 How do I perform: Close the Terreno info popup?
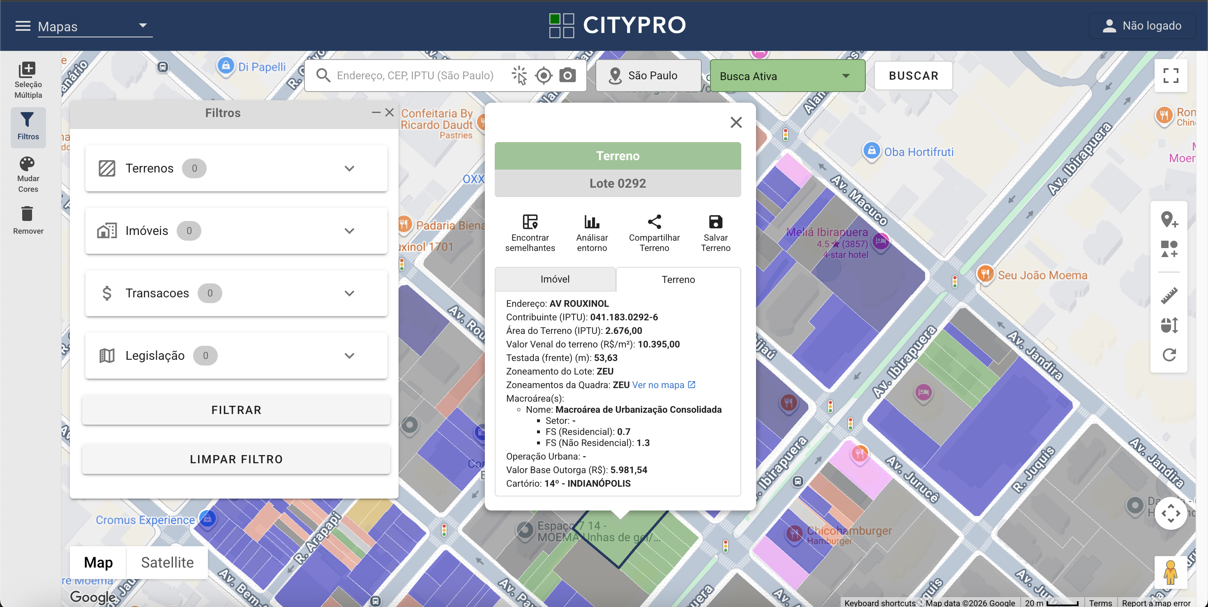736,122
